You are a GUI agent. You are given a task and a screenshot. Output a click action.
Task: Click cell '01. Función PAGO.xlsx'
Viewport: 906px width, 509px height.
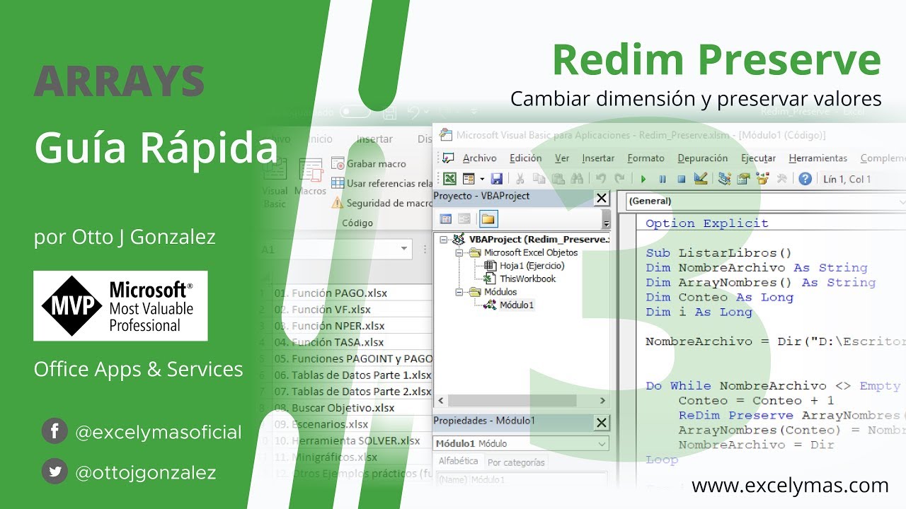tap(352, 293)
